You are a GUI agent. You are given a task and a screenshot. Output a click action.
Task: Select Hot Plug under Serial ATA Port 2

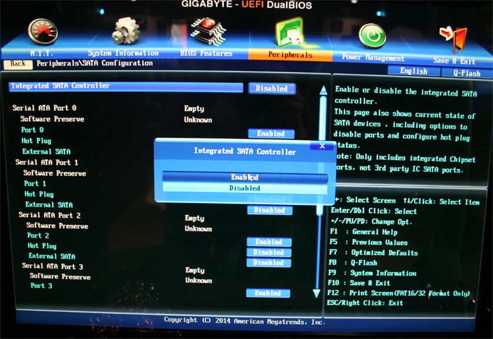click(42, 245)
